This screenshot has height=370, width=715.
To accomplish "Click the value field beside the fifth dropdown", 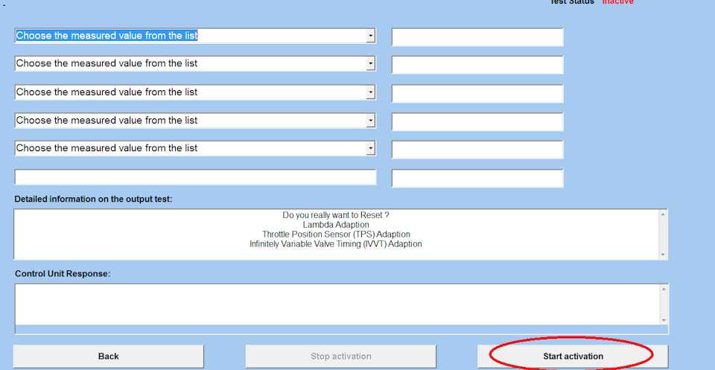I will pyautogui.click(x=477, y=150).
